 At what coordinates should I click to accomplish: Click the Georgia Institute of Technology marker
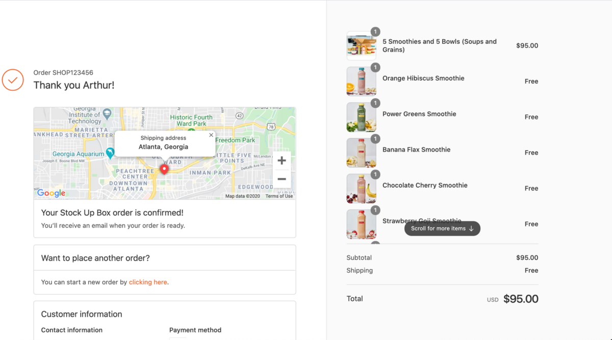[107, 113]
